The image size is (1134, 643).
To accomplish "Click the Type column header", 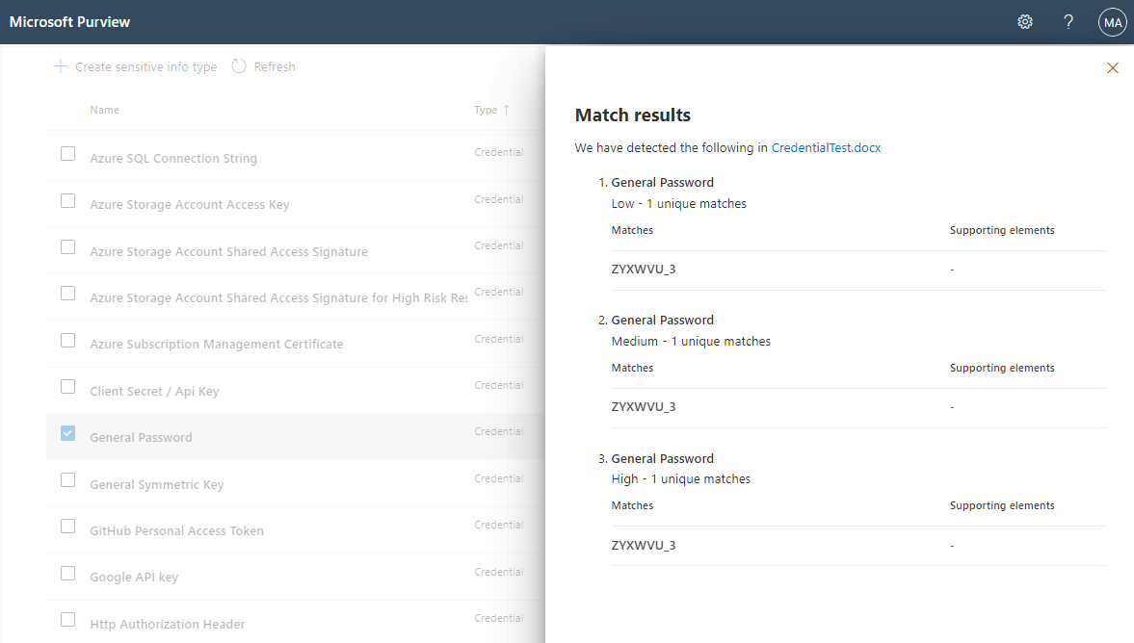I will (x=486, y=110).
